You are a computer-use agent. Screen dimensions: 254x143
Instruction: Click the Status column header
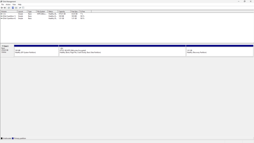[x=51, y=12]
